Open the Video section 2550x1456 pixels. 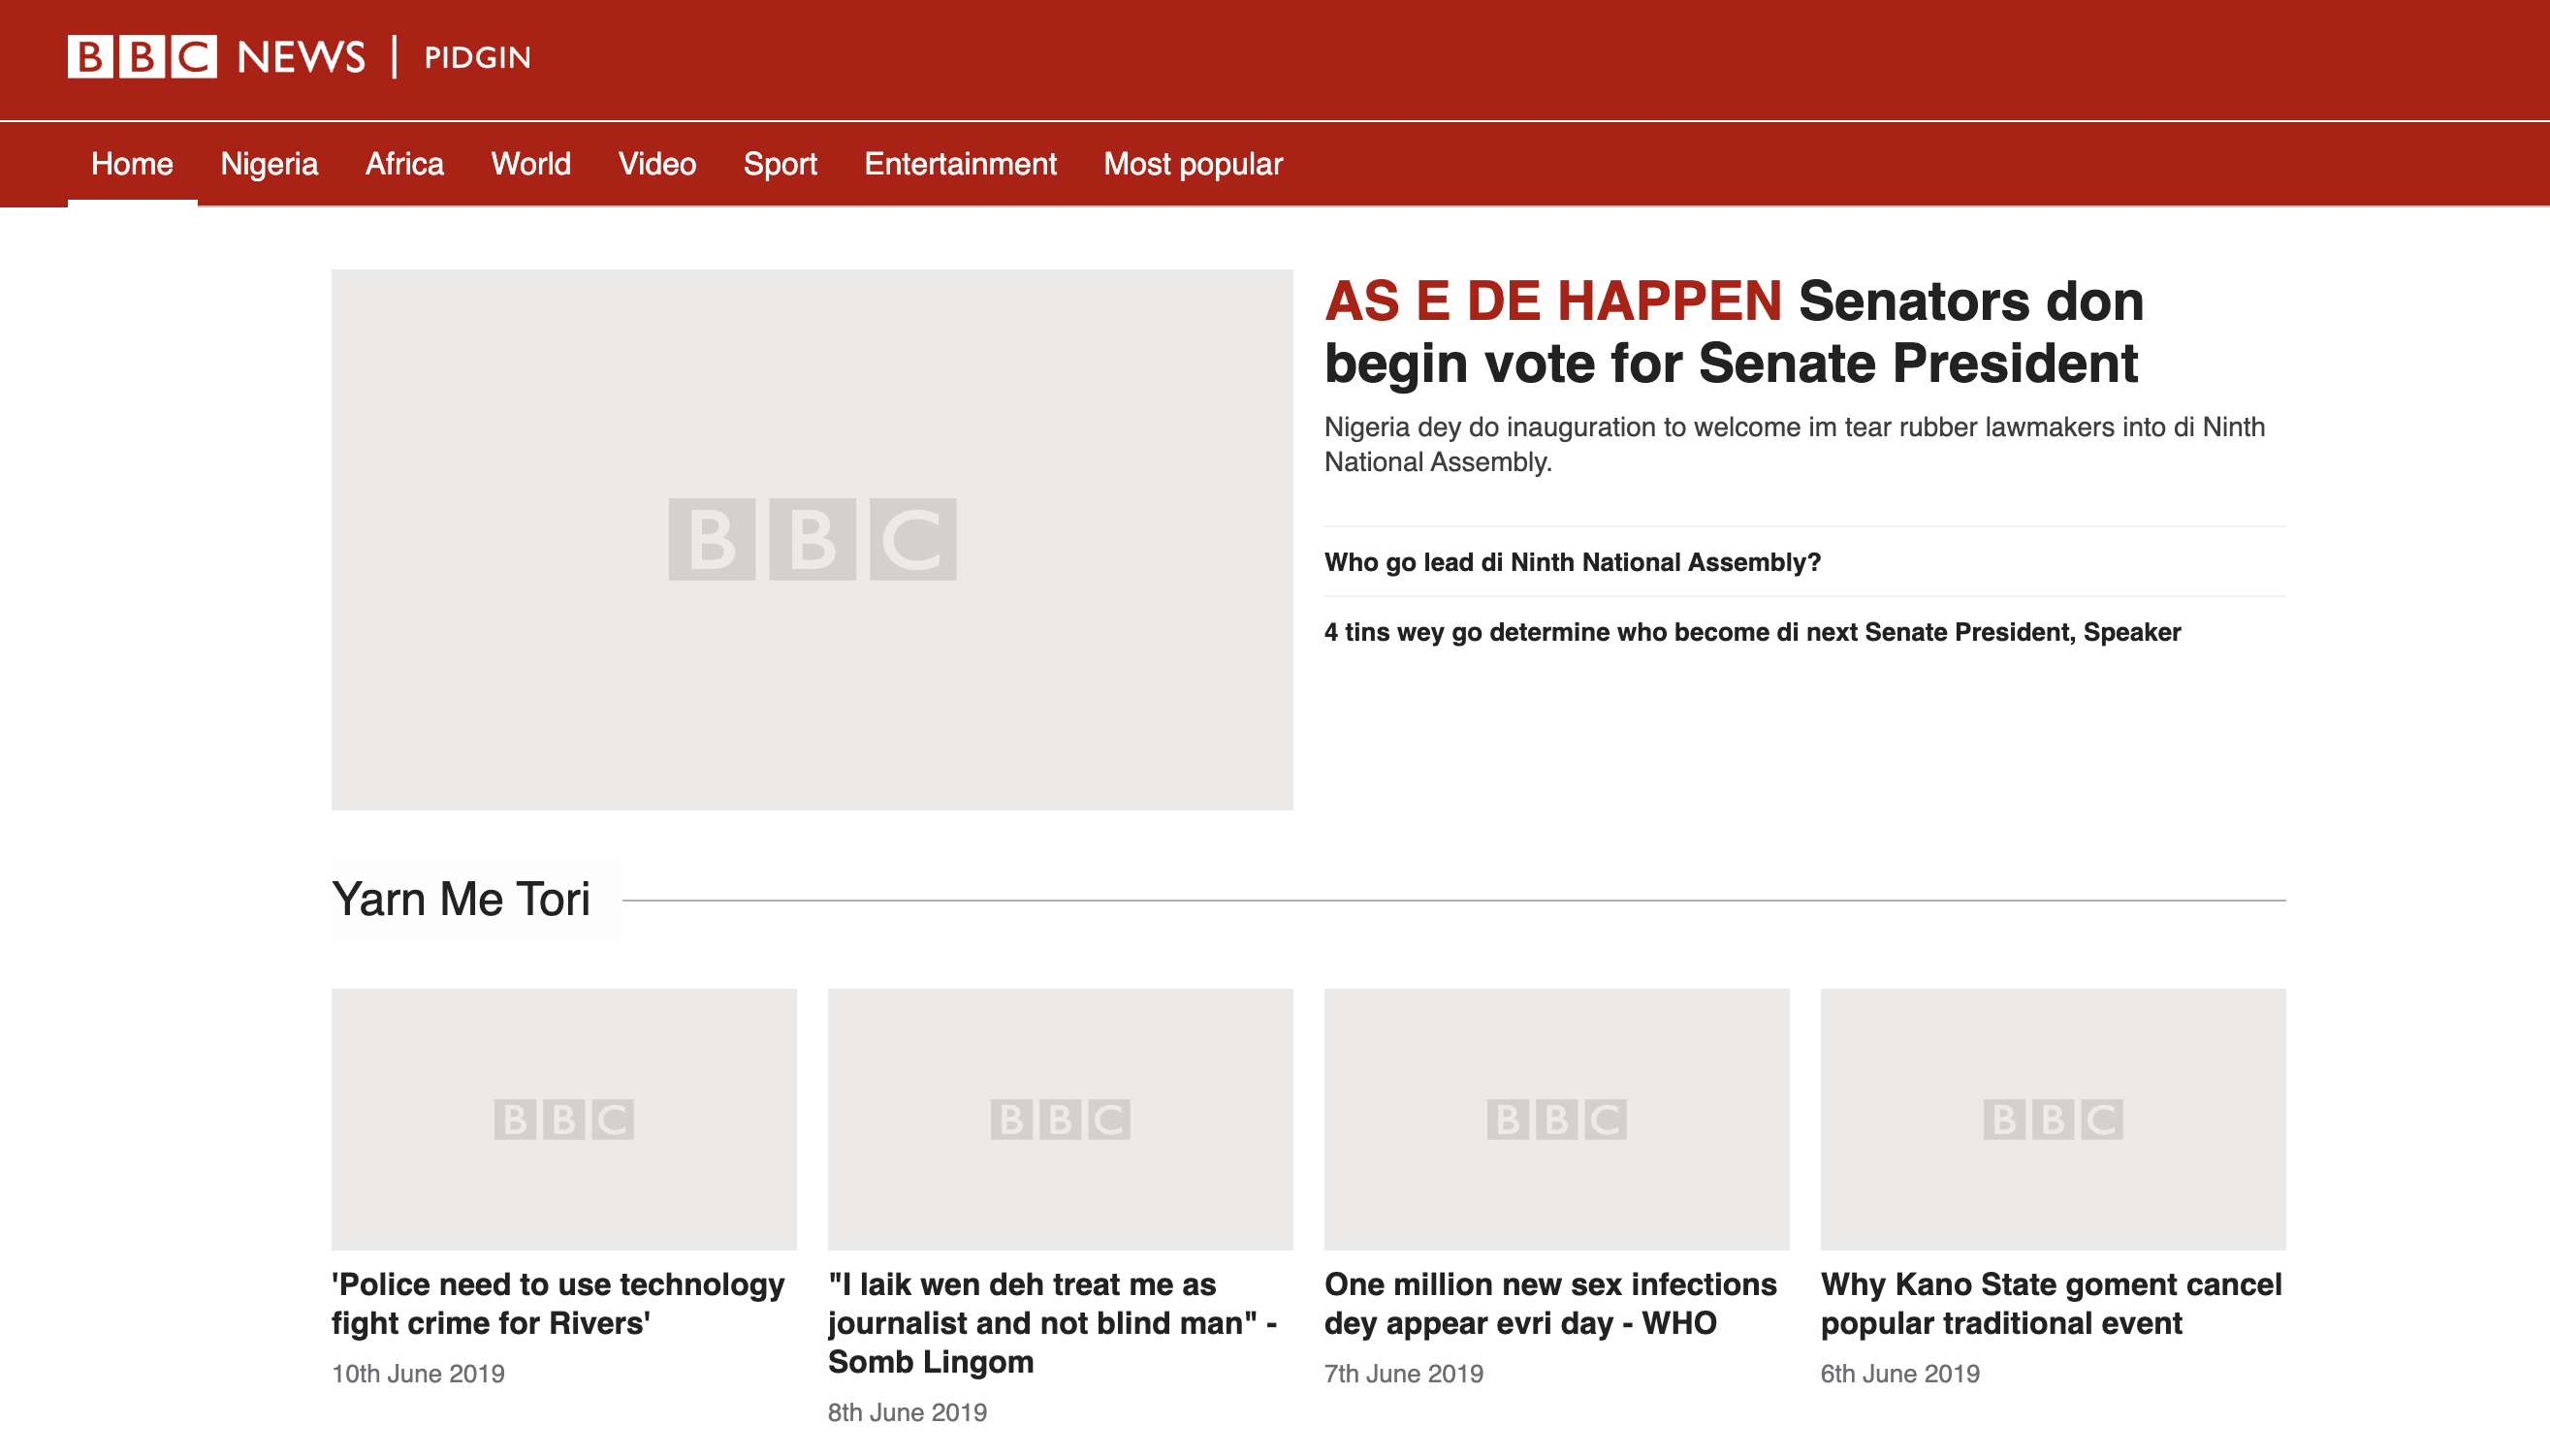tap(656, 164)
